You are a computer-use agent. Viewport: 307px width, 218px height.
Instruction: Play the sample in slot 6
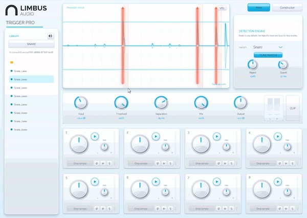(x=156, y=182)
